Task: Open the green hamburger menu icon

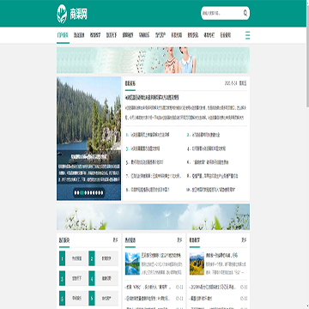Action: tap(247, 35)
